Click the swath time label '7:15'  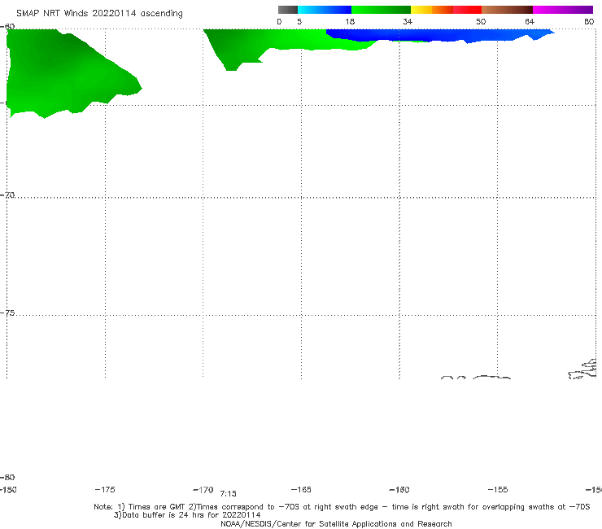click(x=228, y=494)
